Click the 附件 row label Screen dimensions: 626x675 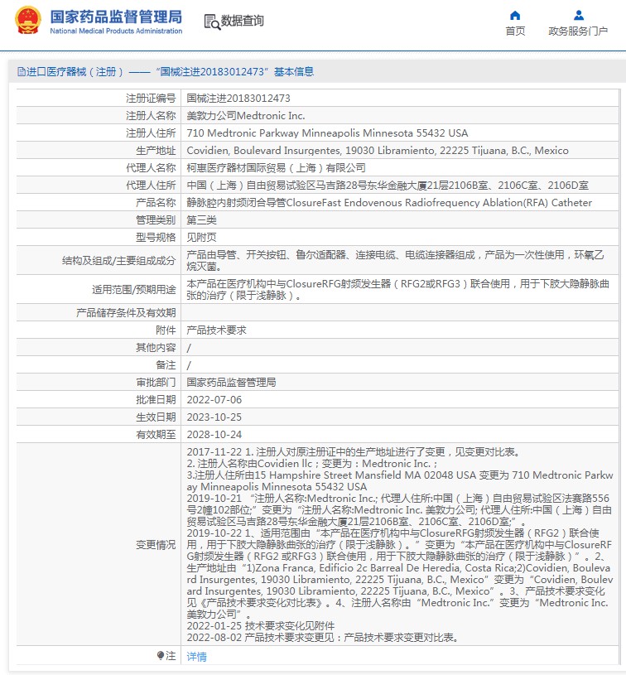(166, 330)
